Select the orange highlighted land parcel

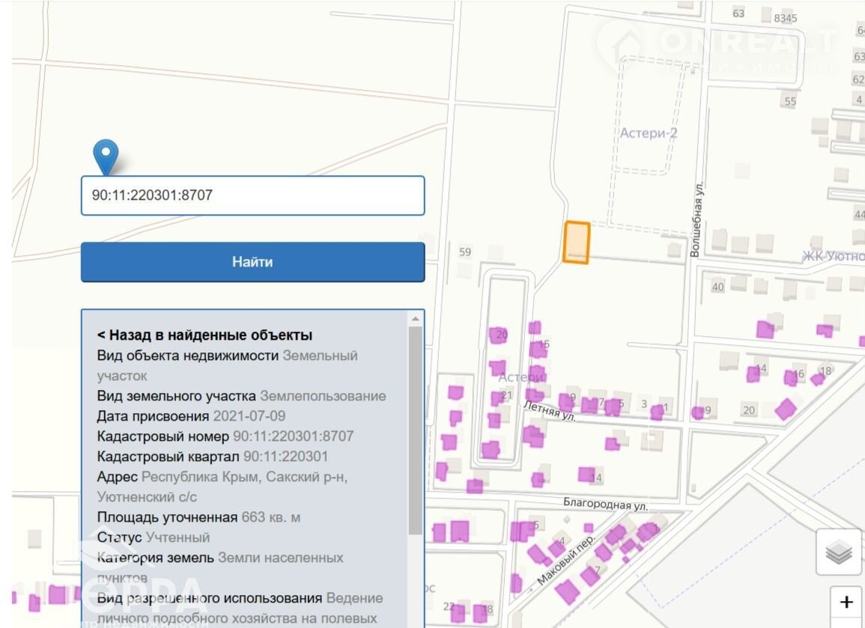click(x=577, y=243)
